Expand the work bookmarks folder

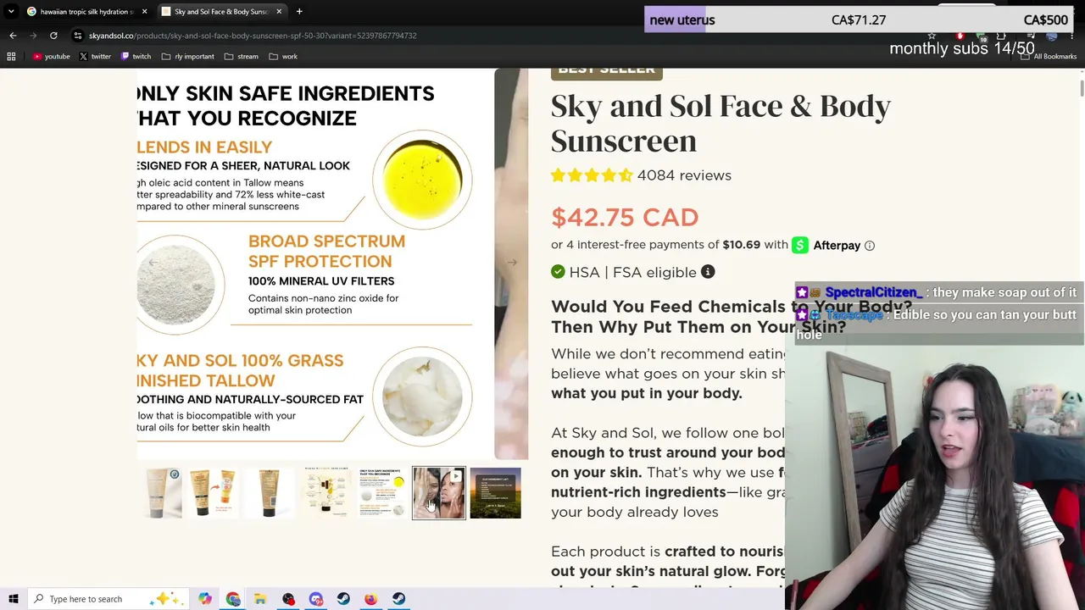(283, 57)
